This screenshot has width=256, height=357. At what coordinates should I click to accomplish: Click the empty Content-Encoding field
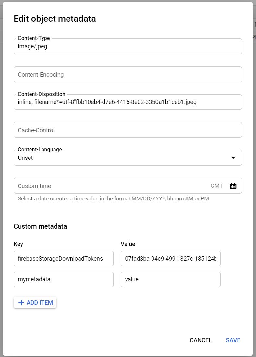pos(128,74)
